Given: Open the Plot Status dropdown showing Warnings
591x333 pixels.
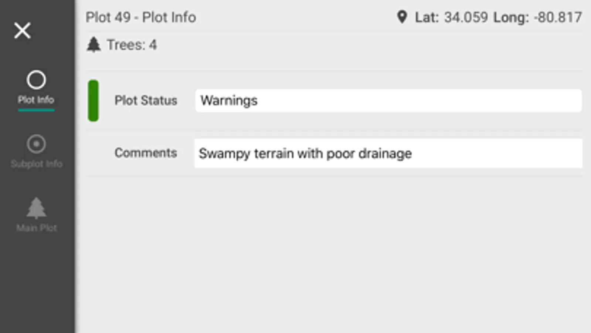Looking at the screenshot, I should pos(388,101).
